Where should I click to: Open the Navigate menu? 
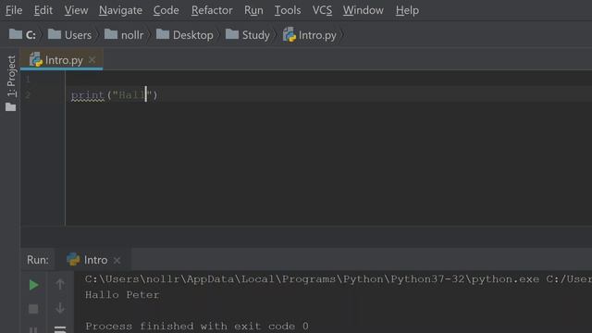tap(120, 10)
